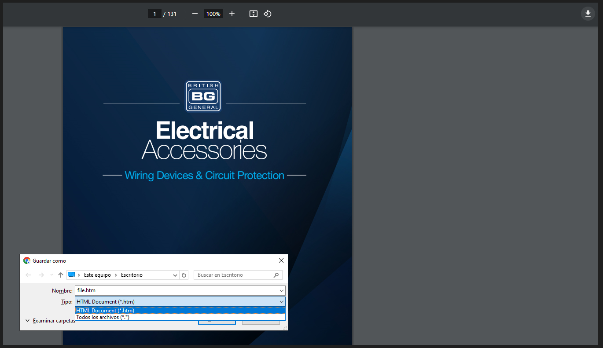The width and height of the screenshot is (603, 348).
Task: Go up one folder level in dialog
Action: tap(61, 275)
